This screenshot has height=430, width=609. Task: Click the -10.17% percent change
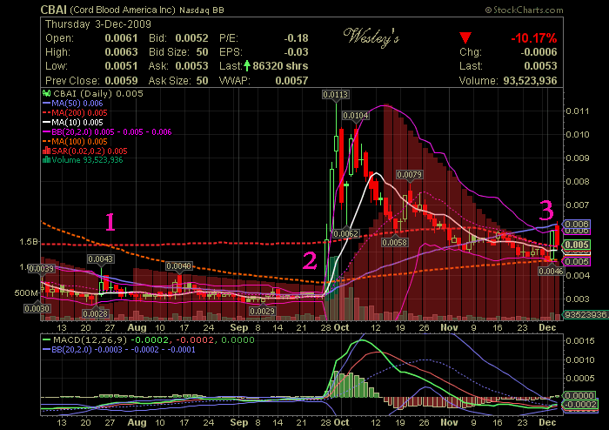[533, 38]
